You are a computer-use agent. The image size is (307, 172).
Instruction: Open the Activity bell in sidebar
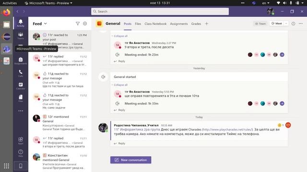point(21,23)
